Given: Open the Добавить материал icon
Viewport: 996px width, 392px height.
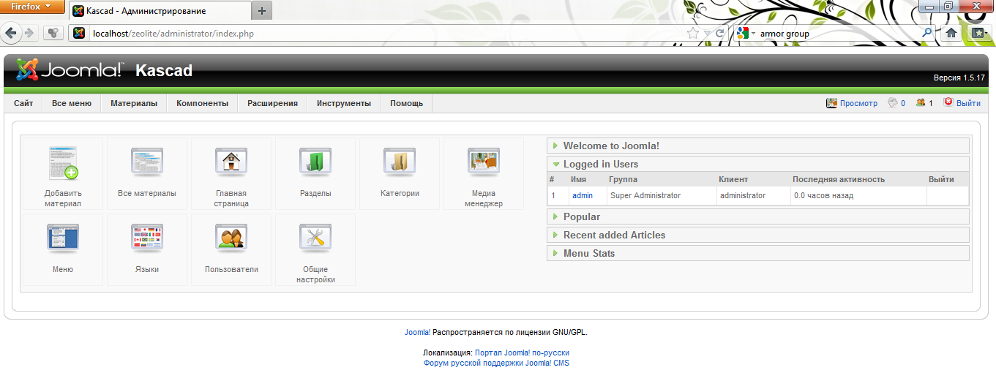Looking at the screenshot, I should click(63, 174).
